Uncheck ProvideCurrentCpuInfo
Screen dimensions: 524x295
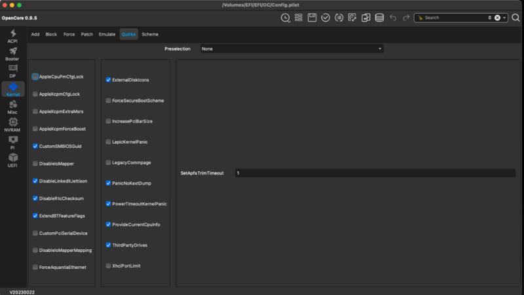pos(108,224)
